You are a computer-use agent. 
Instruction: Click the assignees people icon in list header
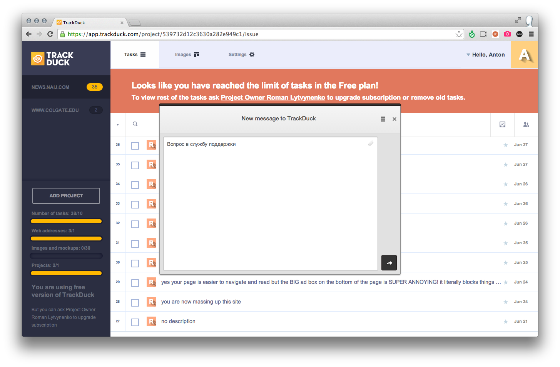pos(526,124)
